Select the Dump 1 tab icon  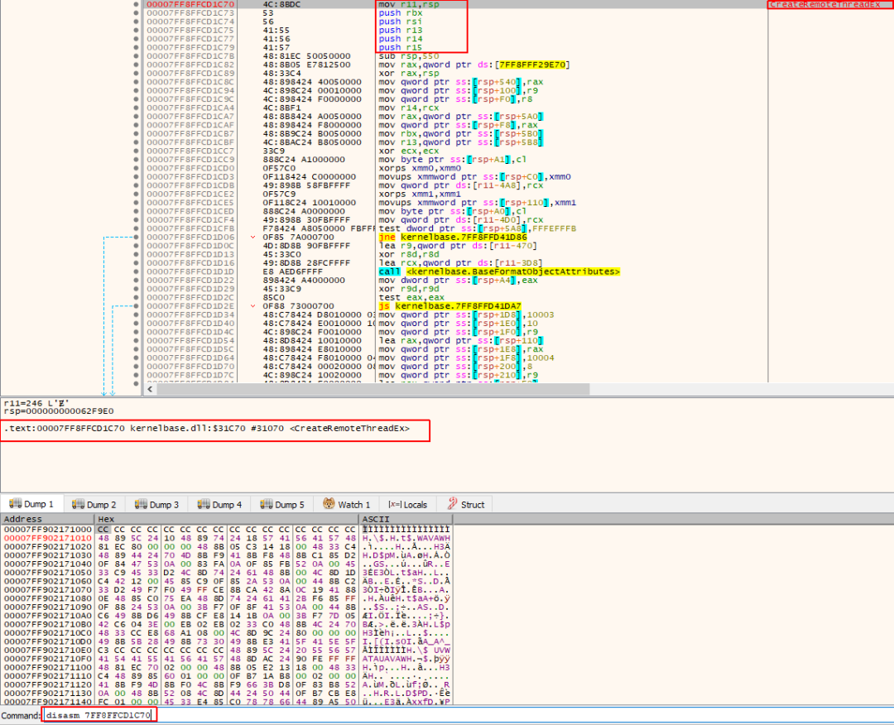tap(16, 504)
